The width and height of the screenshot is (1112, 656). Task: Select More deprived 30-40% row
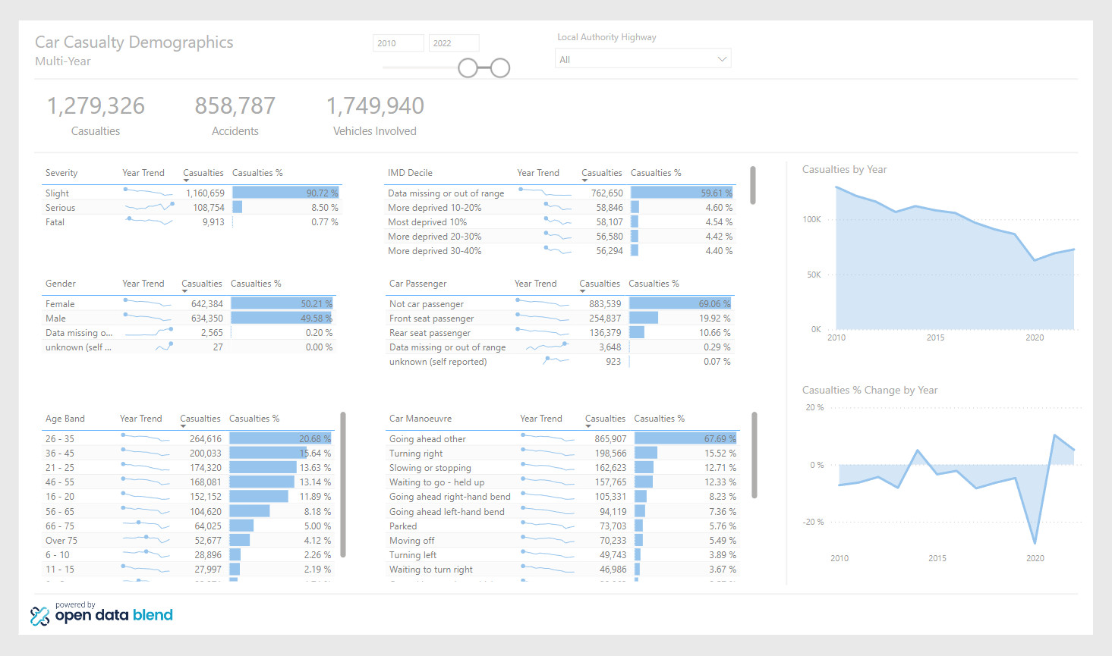tap(560, 251)
